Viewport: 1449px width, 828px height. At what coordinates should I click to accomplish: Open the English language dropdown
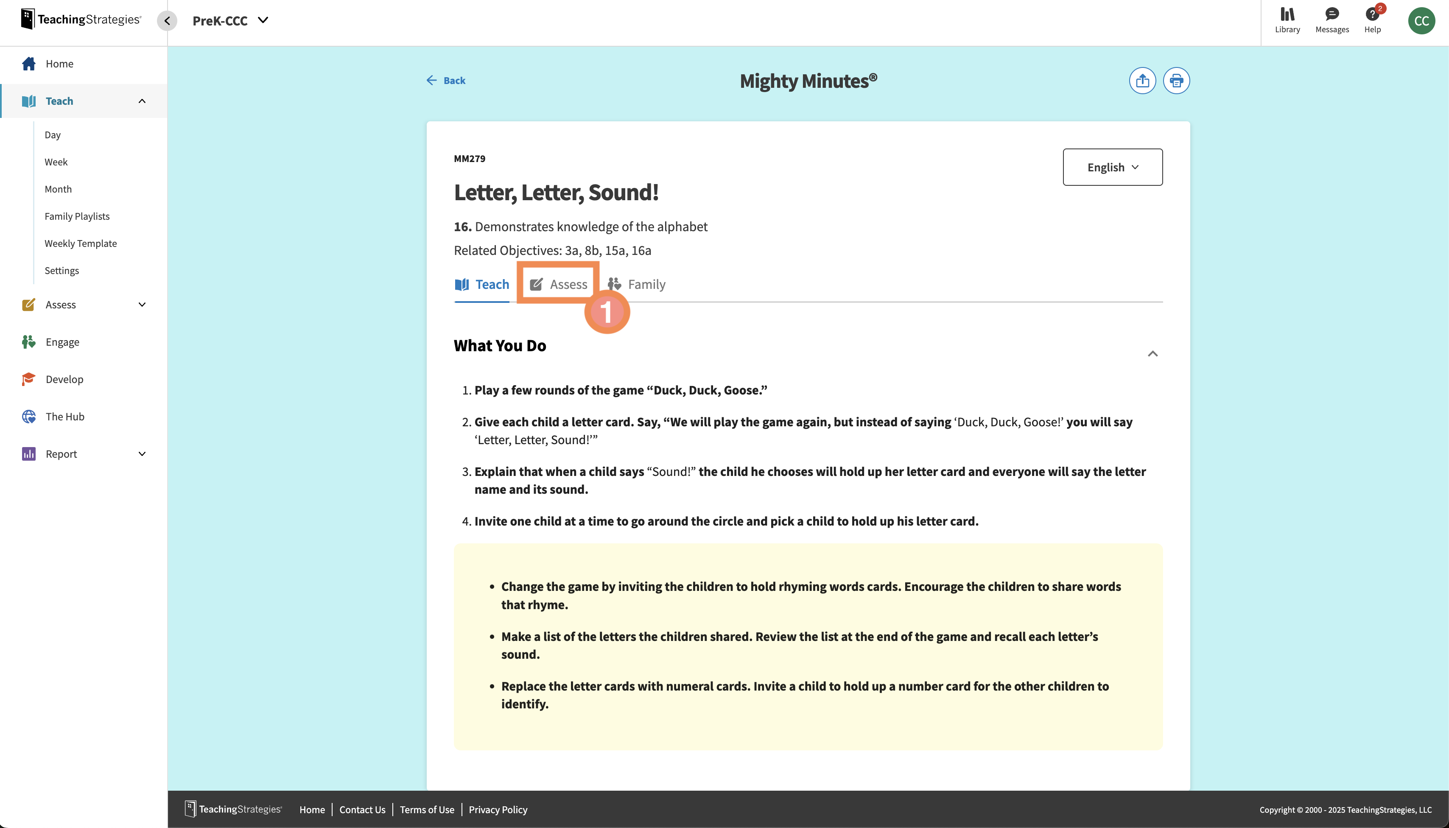[x=1112, y=167]
